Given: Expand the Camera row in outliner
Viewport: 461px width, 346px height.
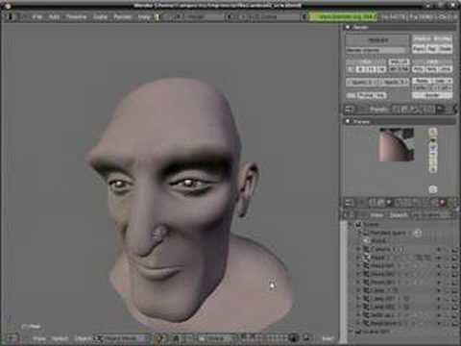Looking at the screenshot, I should (x=358, y=249).
